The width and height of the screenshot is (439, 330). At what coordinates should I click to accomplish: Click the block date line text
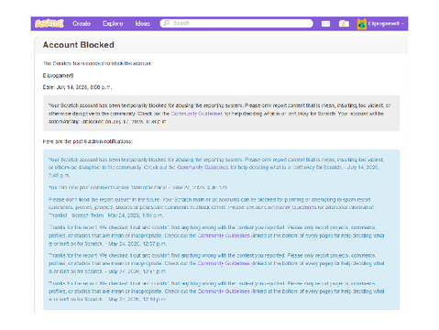pos(77,87)
